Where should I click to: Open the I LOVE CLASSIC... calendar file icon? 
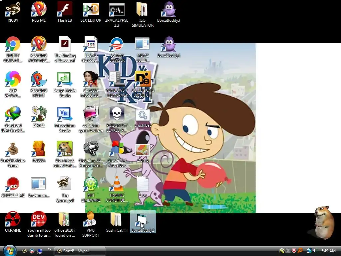(91, 49)
